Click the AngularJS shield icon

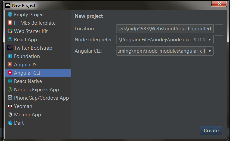10,65
